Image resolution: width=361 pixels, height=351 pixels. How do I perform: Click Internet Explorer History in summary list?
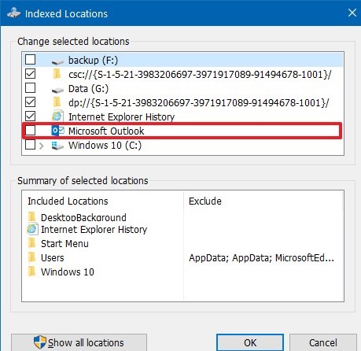click(x=94, y=230)
